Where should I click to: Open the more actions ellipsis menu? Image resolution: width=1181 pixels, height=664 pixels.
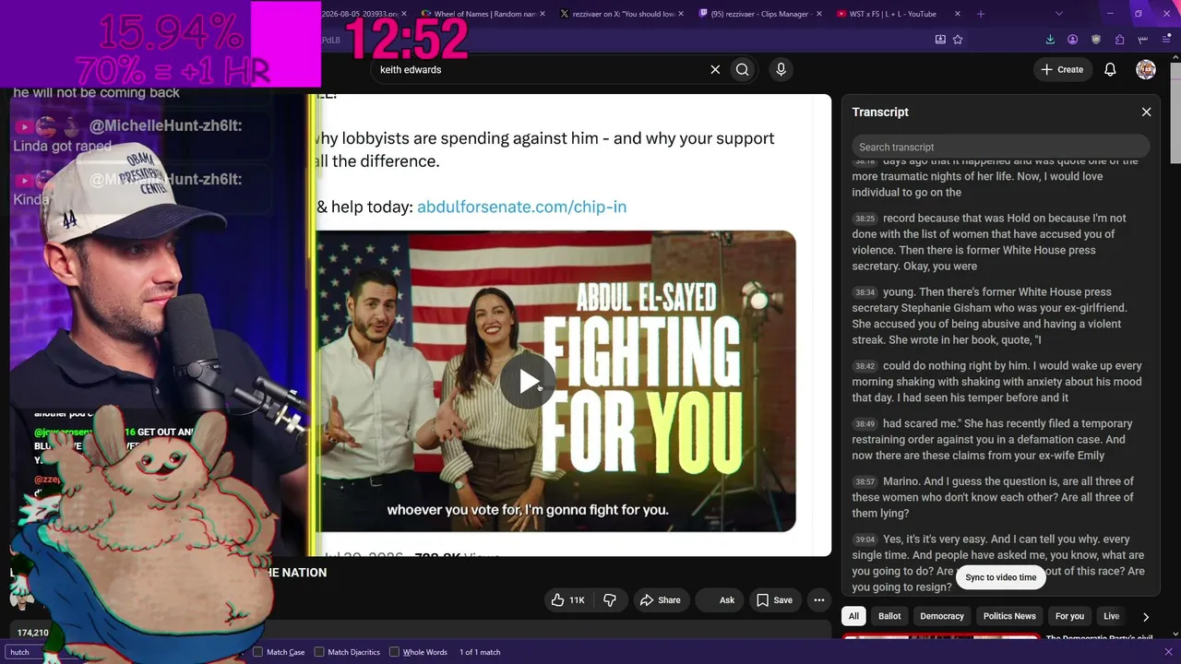[818, 600]
